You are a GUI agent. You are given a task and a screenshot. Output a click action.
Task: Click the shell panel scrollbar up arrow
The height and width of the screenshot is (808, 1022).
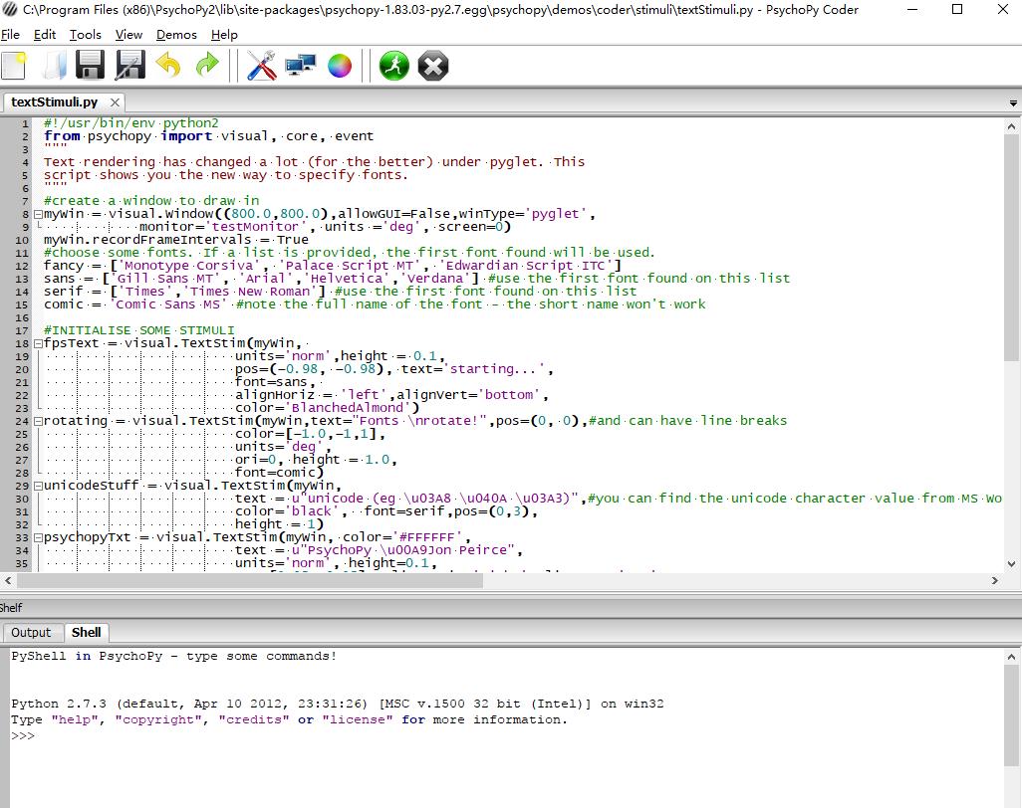pos(1011,657)
